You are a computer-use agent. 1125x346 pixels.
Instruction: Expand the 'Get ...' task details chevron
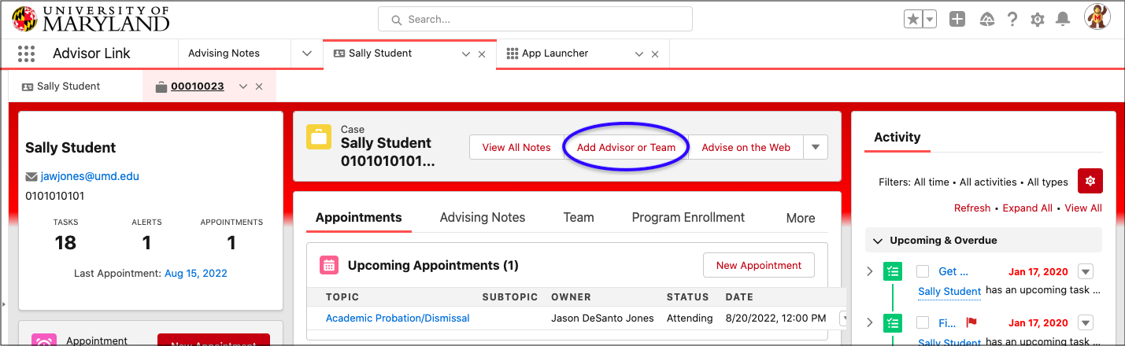tap(870, 271)
